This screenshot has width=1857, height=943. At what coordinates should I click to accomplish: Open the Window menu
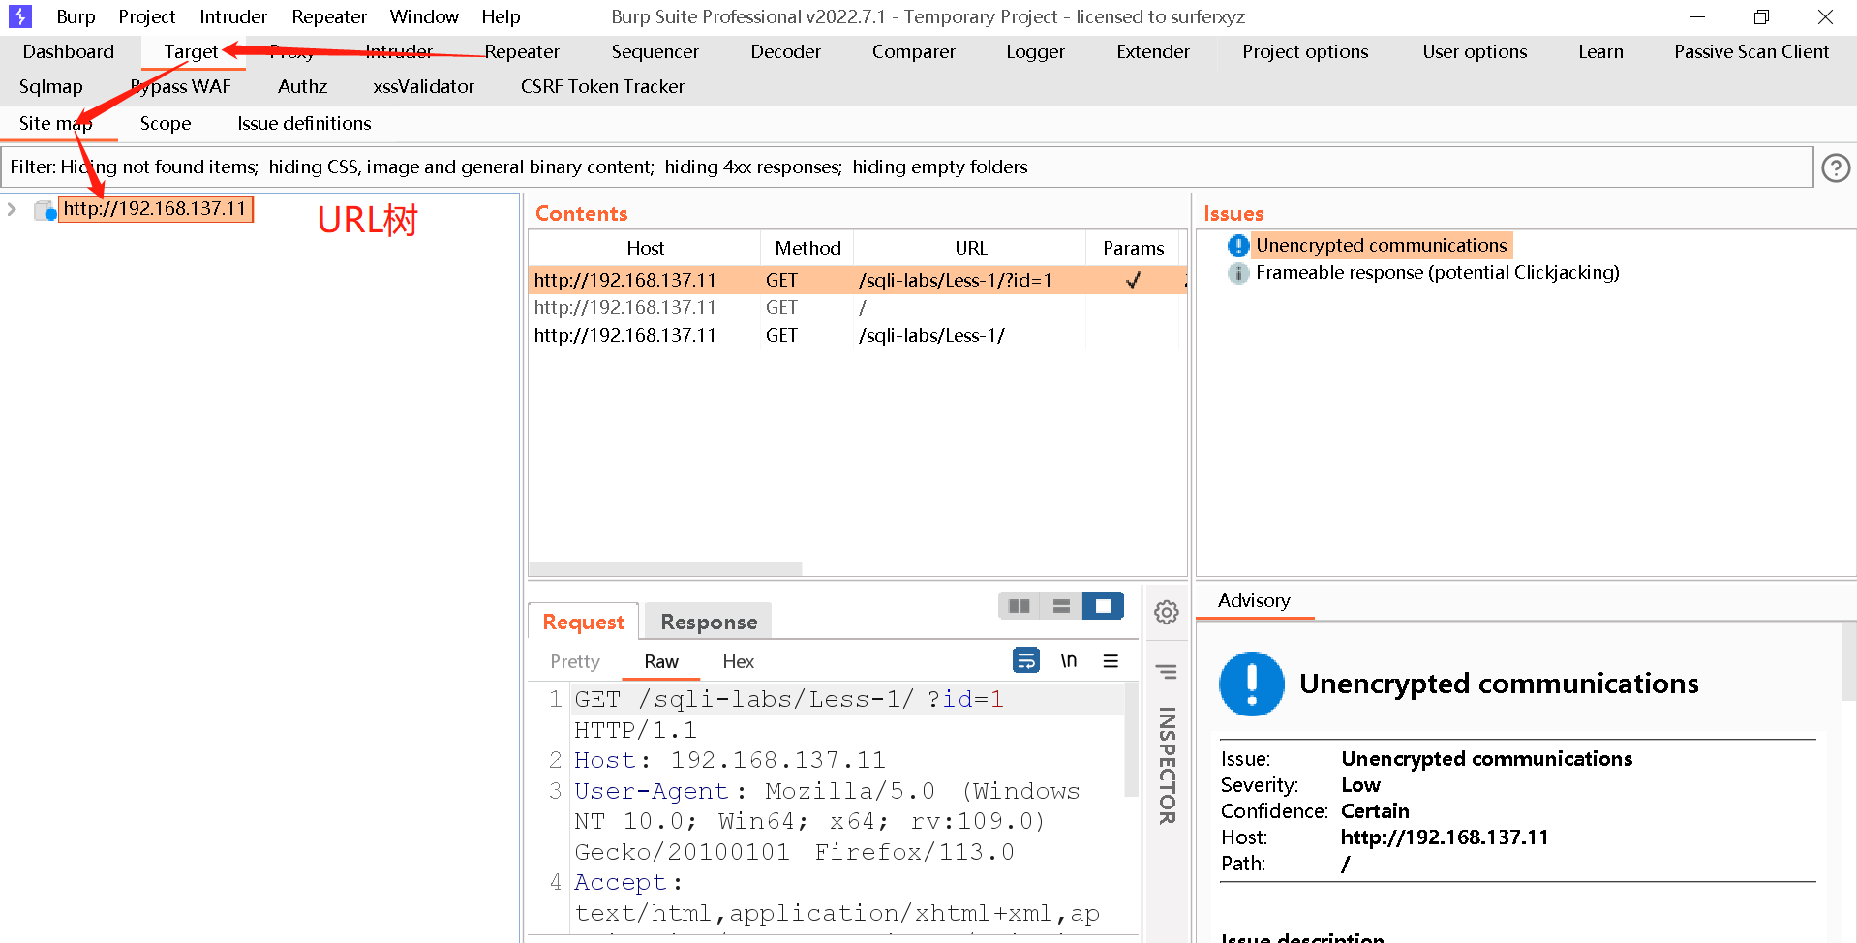[x=424, y=16]
